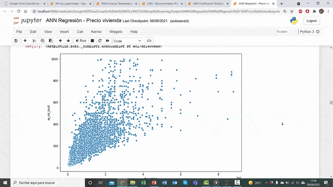
Task: Open the Code cell type dropdown
Action: tap(127, 41)
